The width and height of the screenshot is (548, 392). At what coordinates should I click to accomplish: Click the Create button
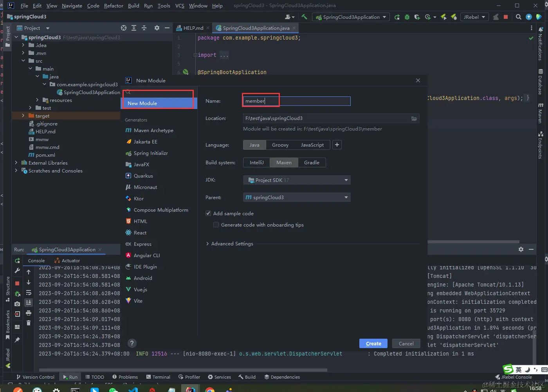point(373,343)
